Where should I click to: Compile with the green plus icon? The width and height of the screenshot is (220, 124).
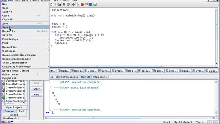point(74,4)
